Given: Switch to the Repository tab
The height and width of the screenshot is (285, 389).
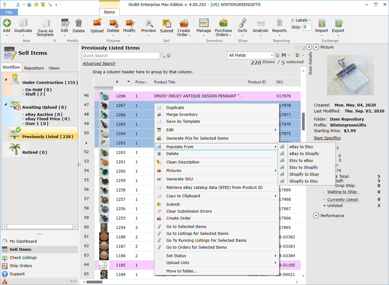Looking at the screenshot, I should [34, 68].
